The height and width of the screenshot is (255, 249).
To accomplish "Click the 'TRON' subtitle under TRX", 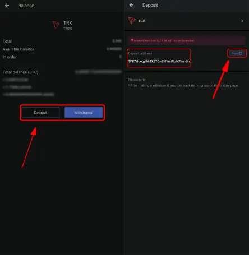I will coord(68,29).
